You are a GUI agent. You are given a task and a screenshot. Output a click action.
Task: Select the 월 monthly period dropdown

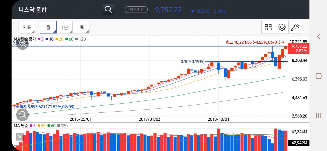[x=48, y=27]
